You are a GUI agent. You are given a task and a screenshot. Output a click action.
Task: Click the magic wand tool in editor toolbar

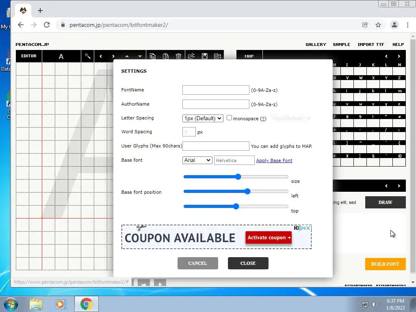pos(88,56)
